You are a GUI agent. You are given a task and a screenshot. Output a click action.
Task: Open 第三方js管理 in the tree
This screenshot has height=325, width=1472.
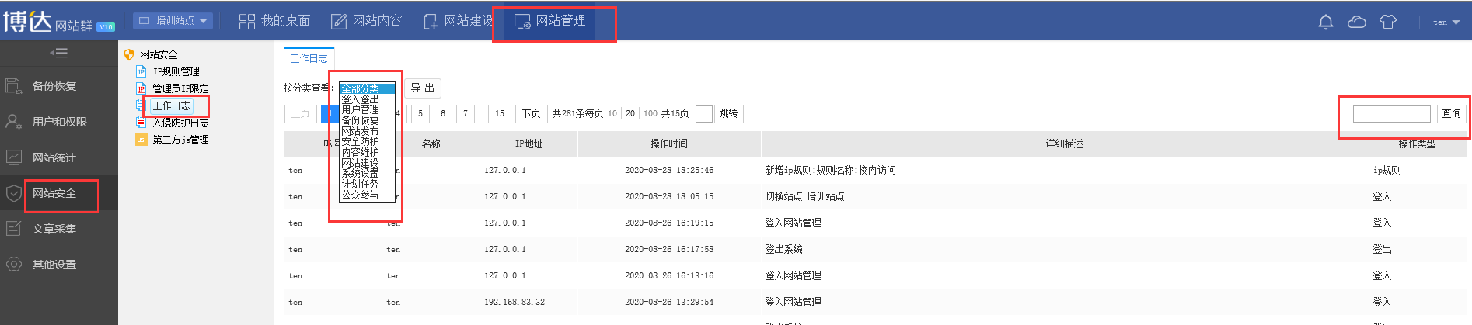click(180, 140)
